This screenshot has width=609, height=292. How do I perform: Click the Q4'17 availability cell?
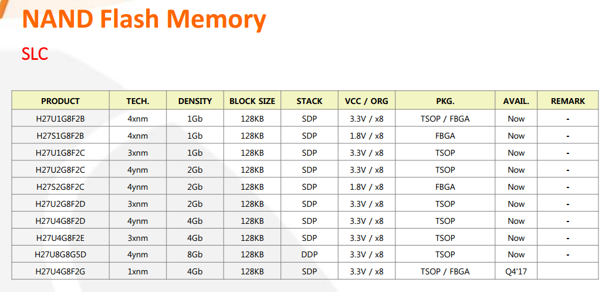516,271
